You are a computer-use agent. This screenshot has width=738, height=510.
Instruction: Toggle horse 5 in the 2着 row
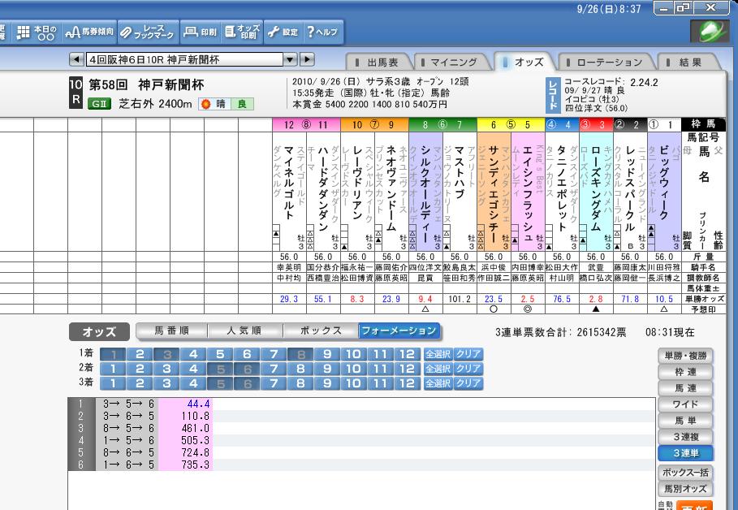pos(221,369)
